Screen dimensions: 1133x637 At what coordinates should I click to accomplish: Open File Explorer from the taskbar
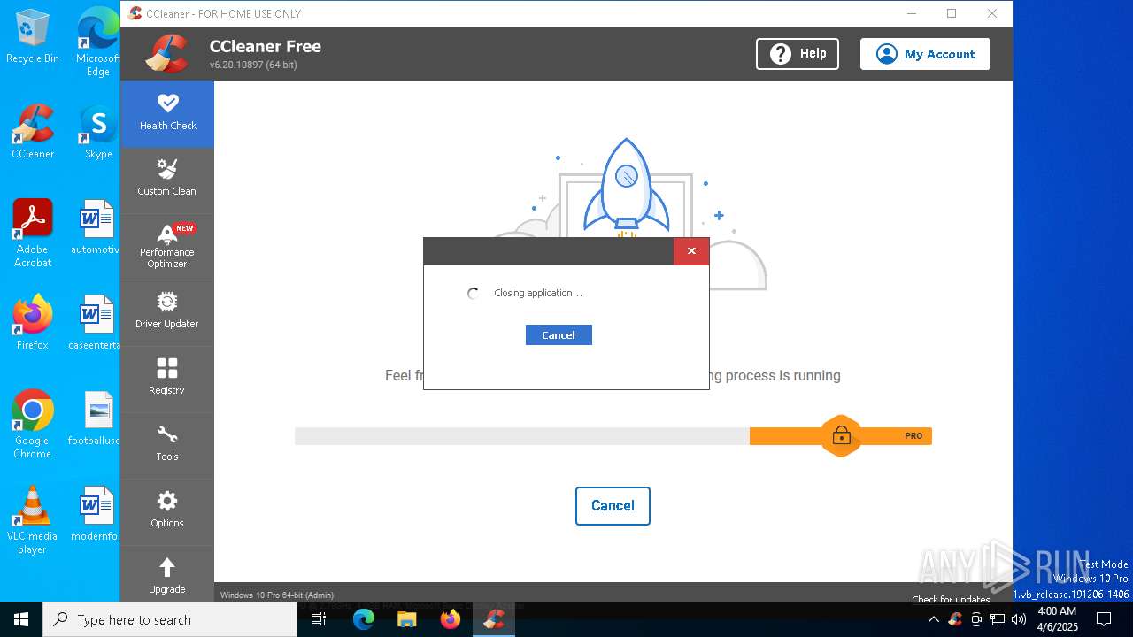[x=407, y=619]
